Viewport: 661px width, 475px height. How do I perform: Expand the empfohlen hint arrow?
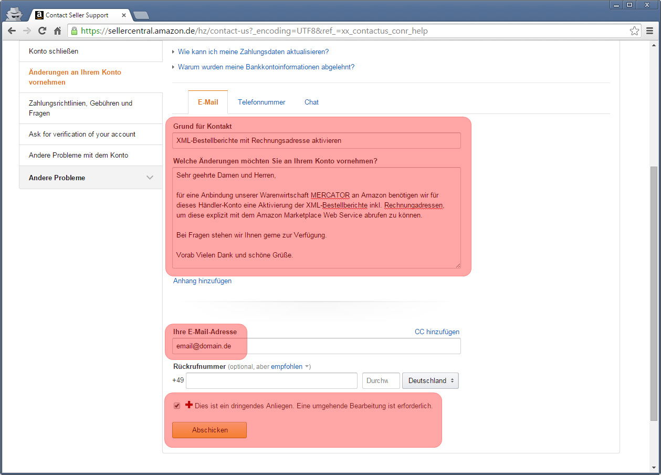[308, 367]
